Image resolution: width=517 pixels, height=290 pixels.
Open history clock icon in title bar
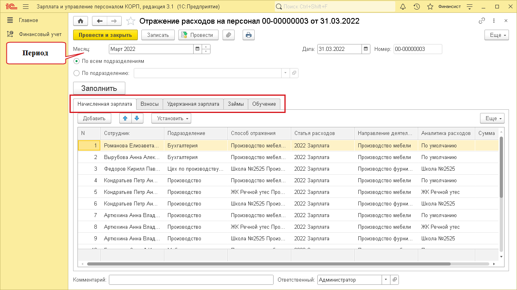coord(417,7)
